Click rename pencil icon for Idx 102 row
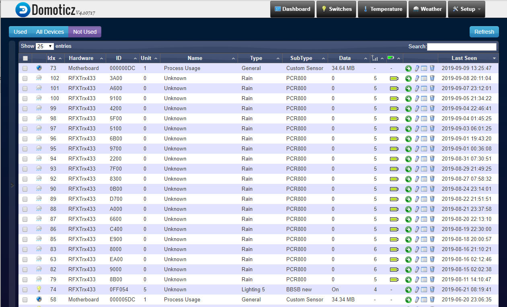The height and width of the screenshot is (307, 507). pos(417,78)
